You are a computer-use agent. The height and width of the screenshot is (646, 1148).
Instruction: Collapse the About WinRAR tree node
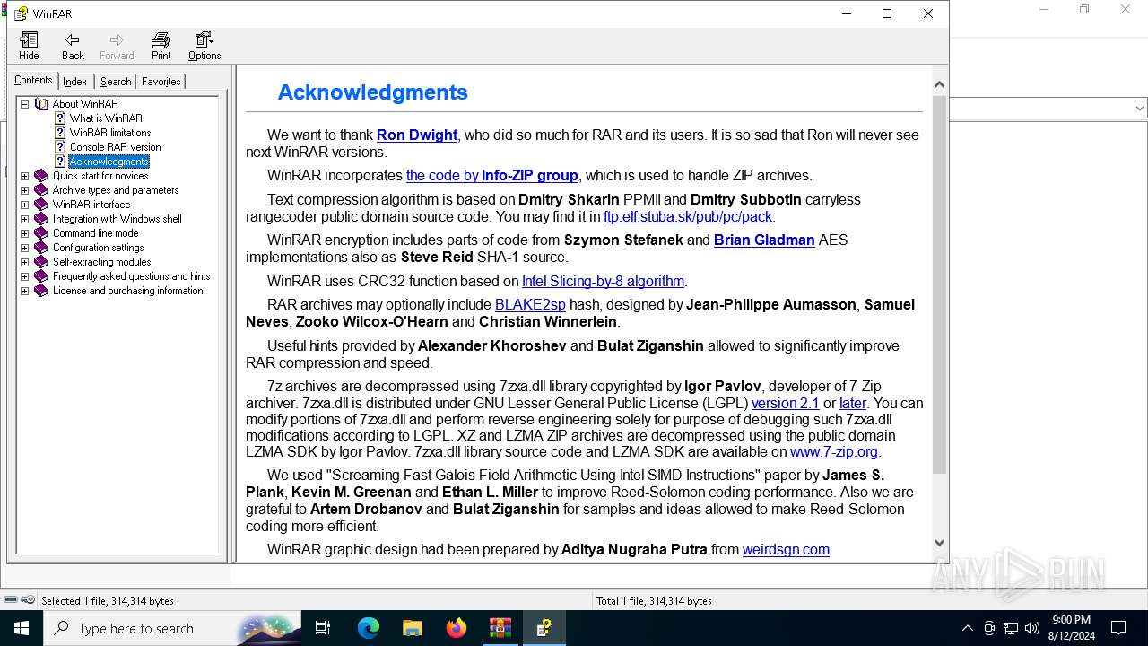point(25,104)
